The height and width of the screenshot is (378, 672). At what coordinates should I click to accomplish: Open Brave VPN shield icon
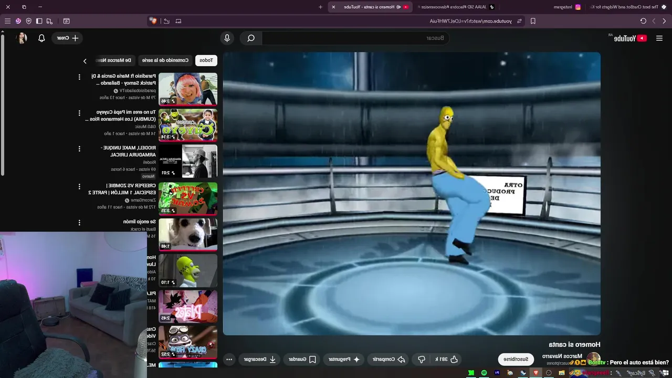(x=28, y=21)
